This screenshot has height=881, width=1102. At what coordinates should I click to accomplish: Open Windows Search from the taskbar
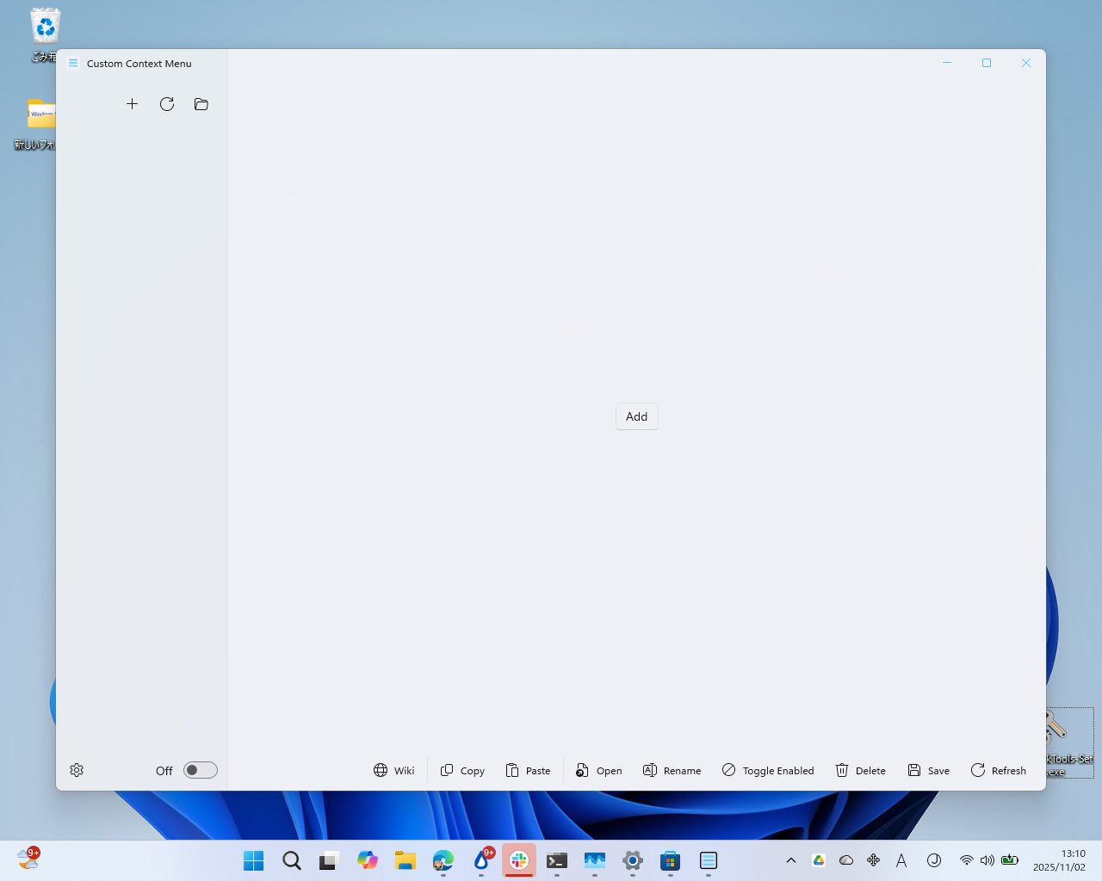pos(291,860)
